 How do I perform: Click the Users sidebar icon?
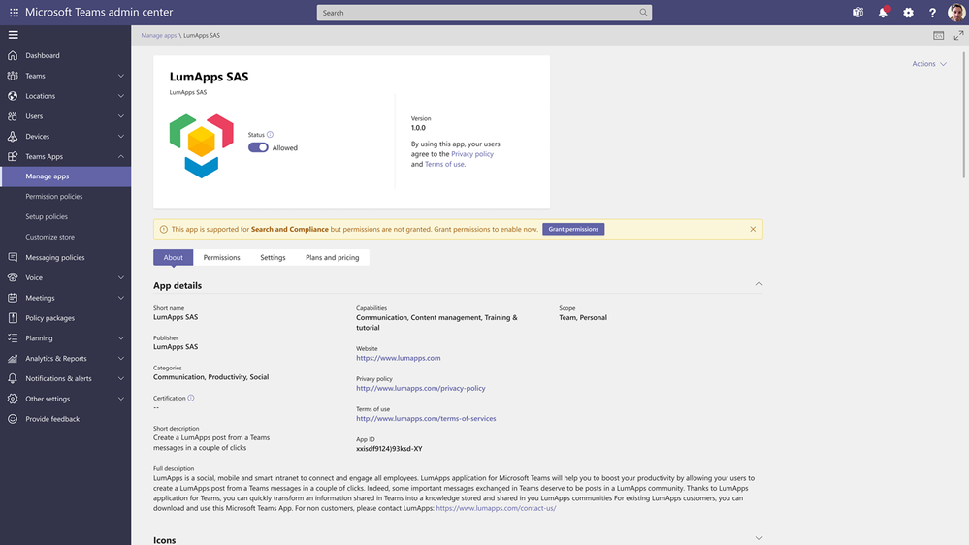pyautogui.click(x=13, y=116)
